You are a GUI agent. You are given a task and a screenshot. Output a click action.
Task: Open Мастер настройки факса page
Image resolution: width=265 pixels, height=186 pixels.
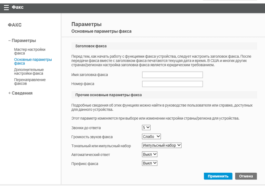click(30, 51)
